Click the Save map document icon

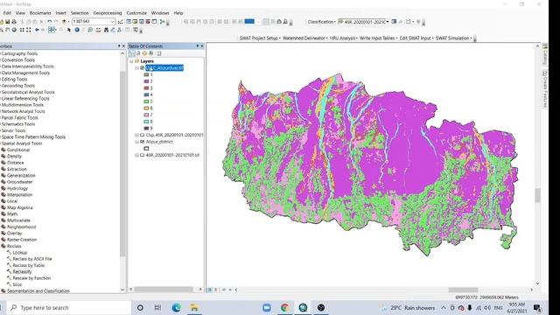tap(8, 22)
